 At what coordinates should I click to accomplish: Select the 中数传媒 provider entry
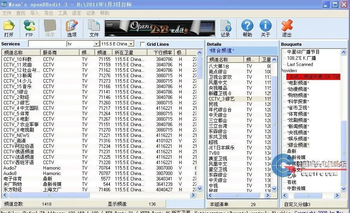[296, 189]
